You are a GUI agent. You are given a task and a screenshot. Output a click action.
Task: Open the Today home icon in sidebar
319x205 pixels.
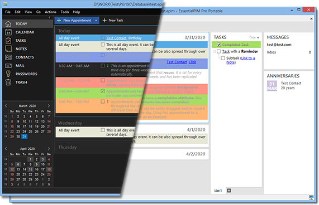click(8, 24)
